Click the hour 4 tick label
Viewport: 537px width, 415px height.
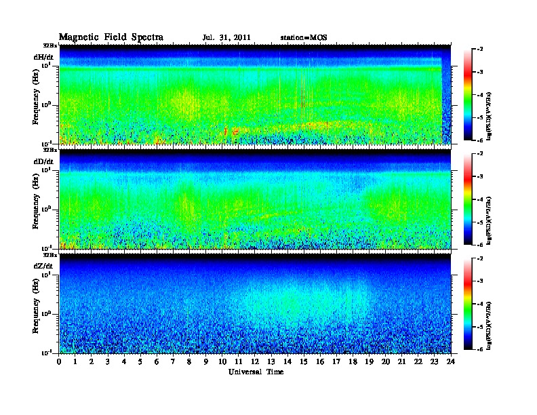point(124,361)
